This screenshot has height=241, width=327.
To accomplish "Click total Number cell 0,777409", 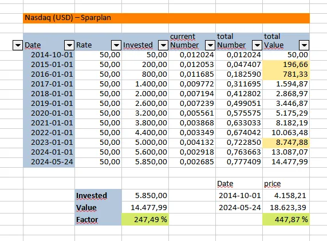I will click(239, 162).
